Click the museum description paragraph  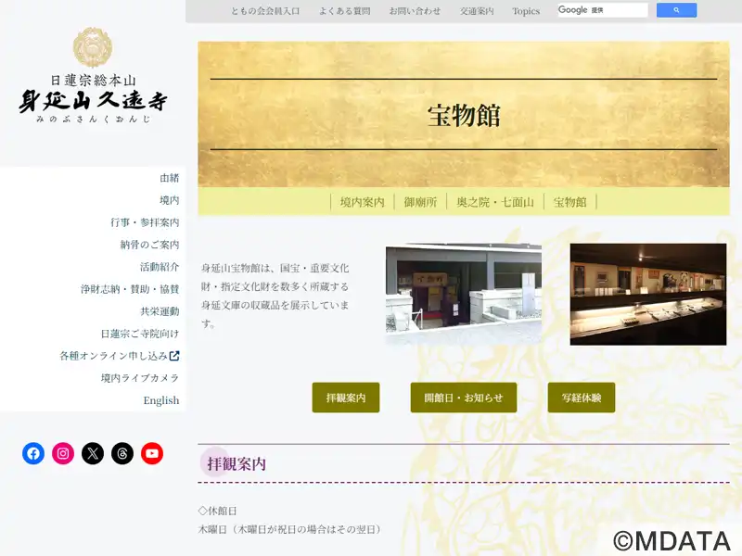click(x=275, y=296)
